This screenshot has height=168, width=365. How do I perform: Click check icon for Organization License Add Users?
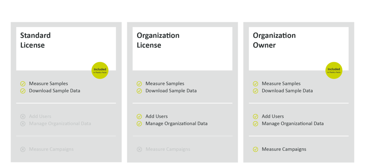(x=139, y=117)
